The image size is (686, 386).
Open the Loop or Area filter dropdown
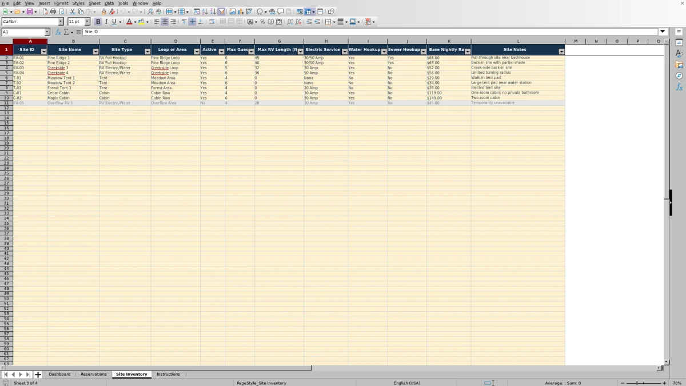[x=197, y=51]
